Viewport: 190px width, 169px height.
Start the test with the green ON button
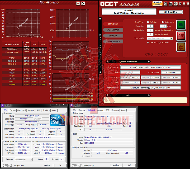pos(181,25)
